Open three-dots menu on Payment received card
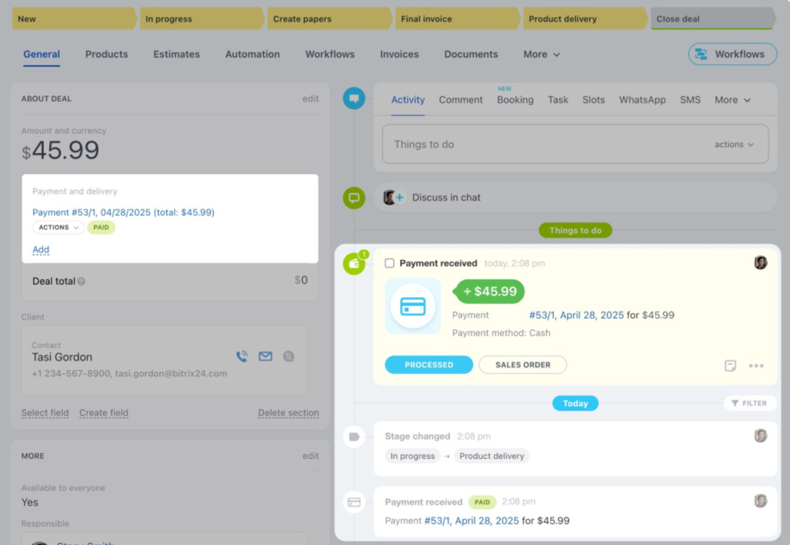 (x=756, y=366)
